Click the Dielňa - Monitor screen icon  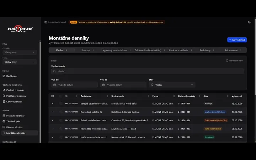4,127
